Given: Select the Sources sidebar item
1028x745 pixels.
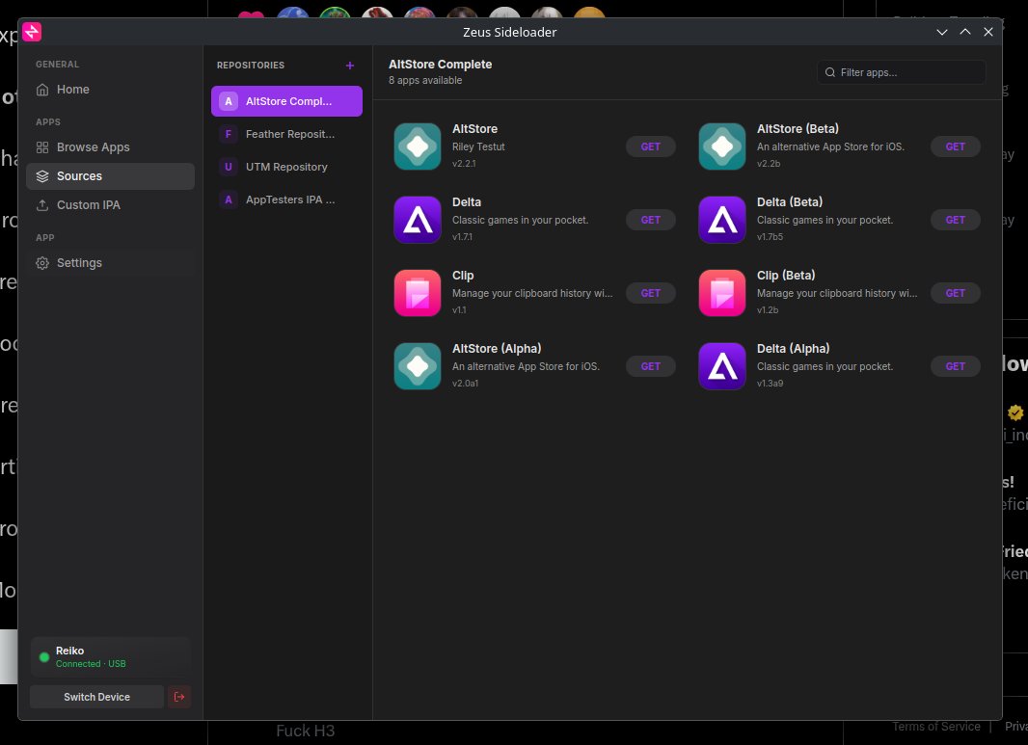Looking at the screenshot, I should coord(110,176).
